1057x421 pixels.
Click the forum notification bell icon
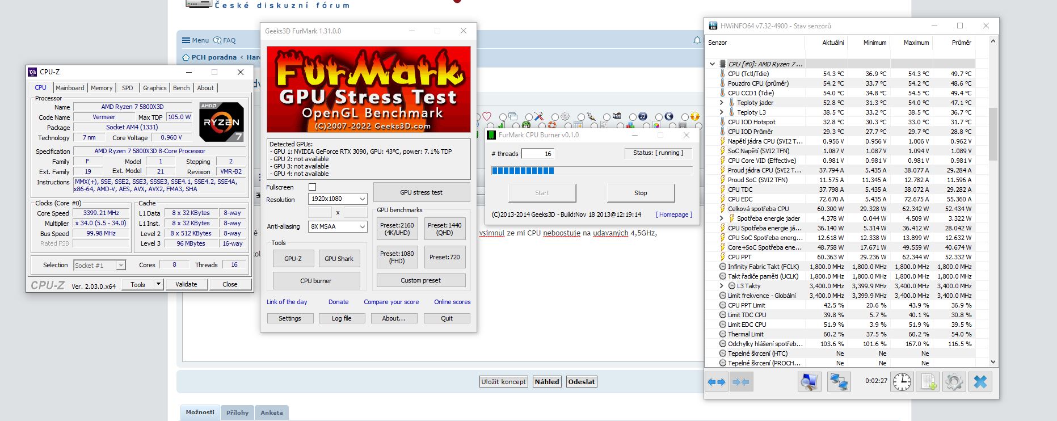pyautogui.click(x=697, y=40)
